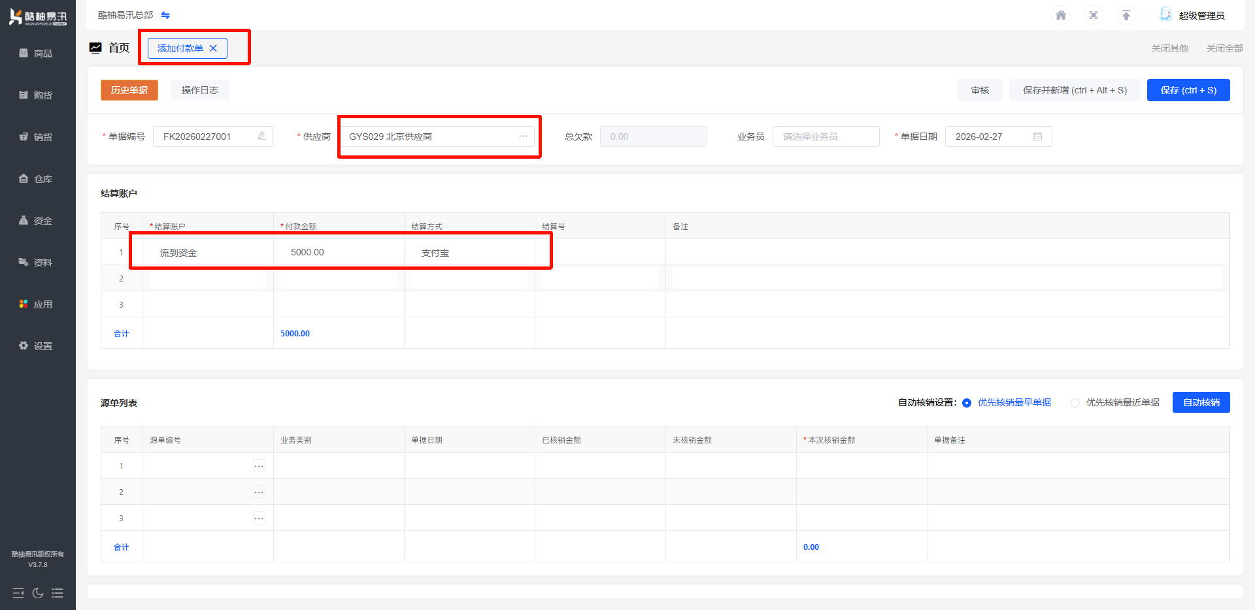Click the fullscreen icon in top bar
Screen dimensions: 1255x610
1094,15
